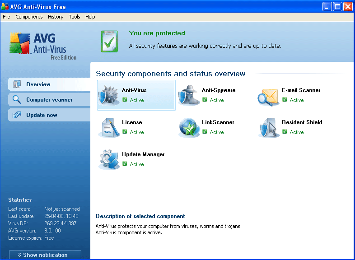Open the Computer scanner section
This screenshot has width=355, height=260.
pos(49,100)
